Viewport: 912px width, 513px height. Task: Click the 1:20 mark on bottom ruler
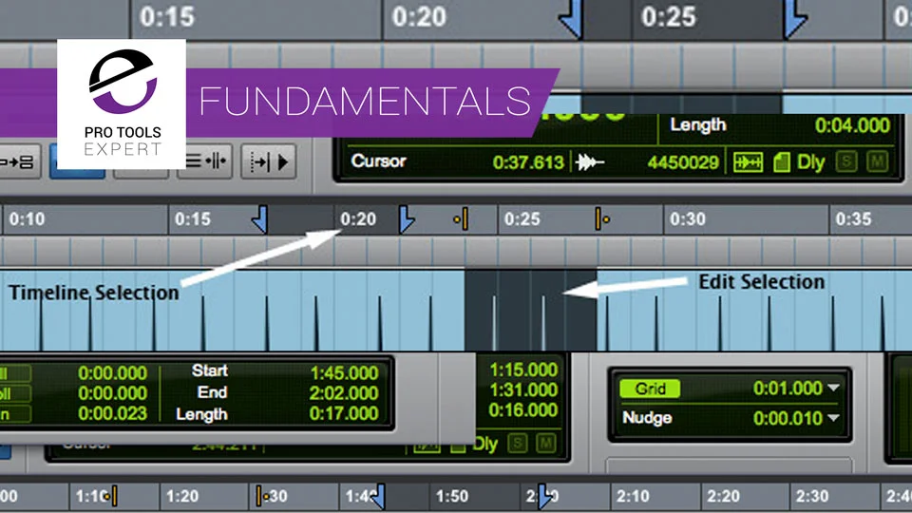[182, 496]
